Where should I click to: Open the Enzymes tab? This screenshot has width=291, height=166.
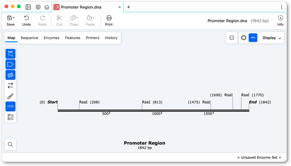coord(52,38)
